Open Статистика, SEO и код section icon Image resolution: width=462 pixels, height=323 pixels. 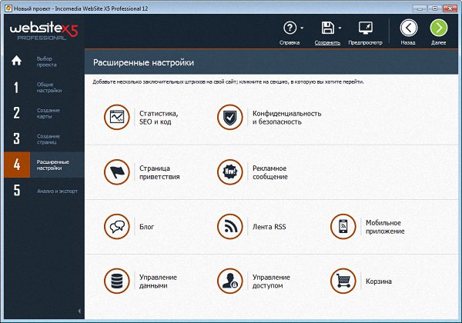116,118
